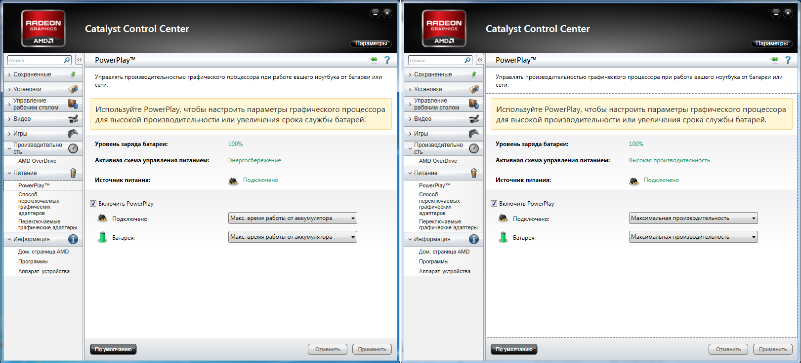Screen dimensions: 801x363
Task: Select Дом. страница AMD in right window
Action: (444, 252)
